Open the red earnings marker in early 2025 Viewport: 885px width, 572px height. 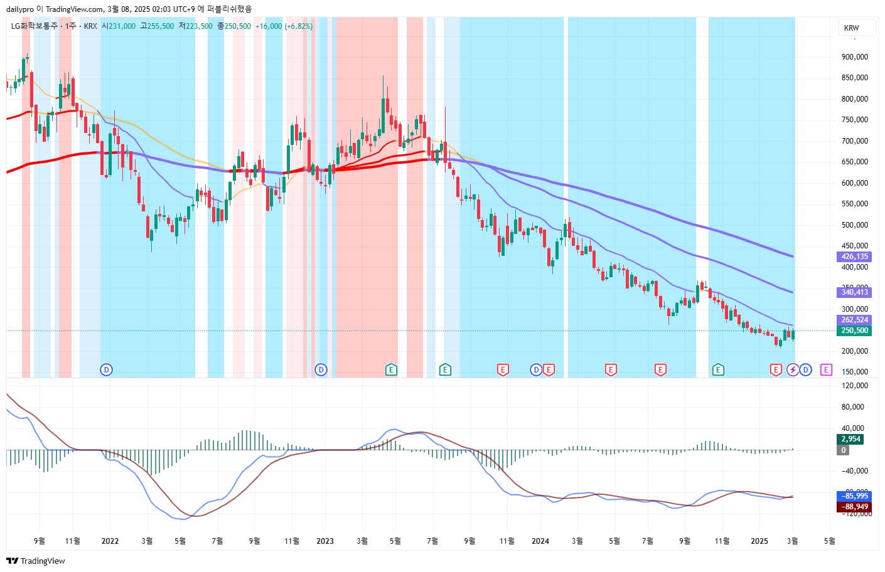click(x=776, y=370)
